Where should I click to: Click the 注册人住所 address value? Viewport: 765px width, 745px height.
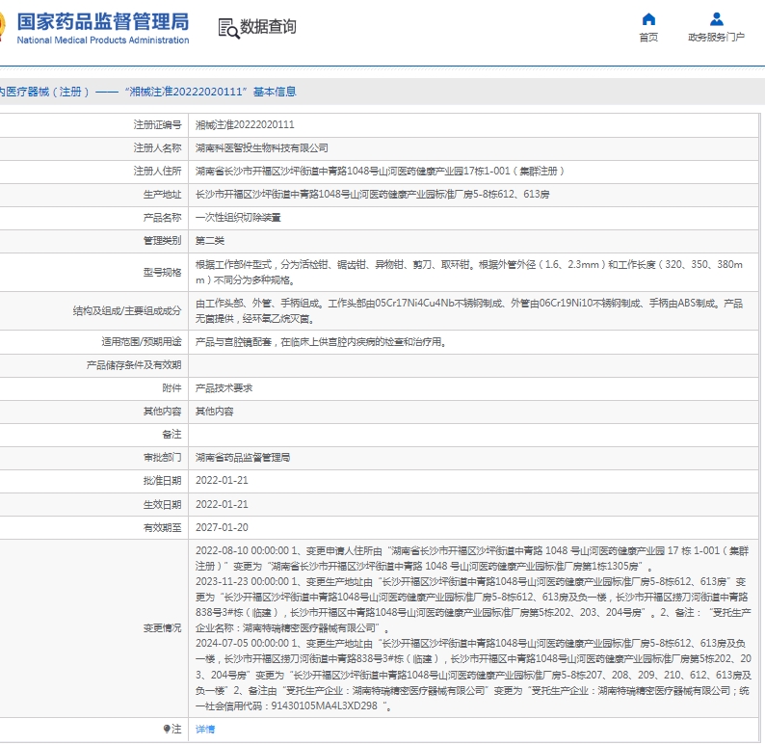tap(380, 172)
